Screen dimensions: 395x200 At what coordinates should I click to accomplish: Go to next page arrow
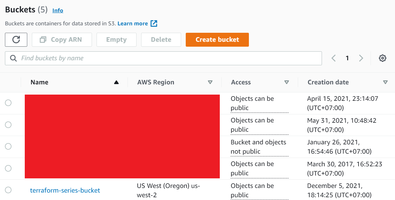point(361,58)
